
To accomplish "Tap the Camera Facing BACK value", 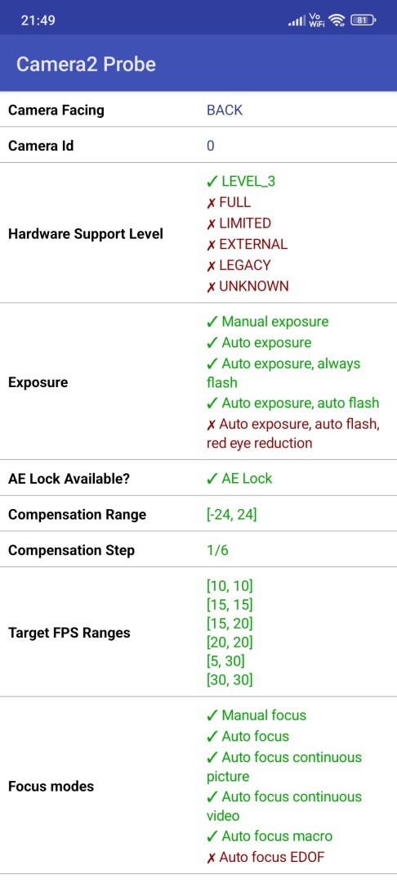I will tap(225, 110).
